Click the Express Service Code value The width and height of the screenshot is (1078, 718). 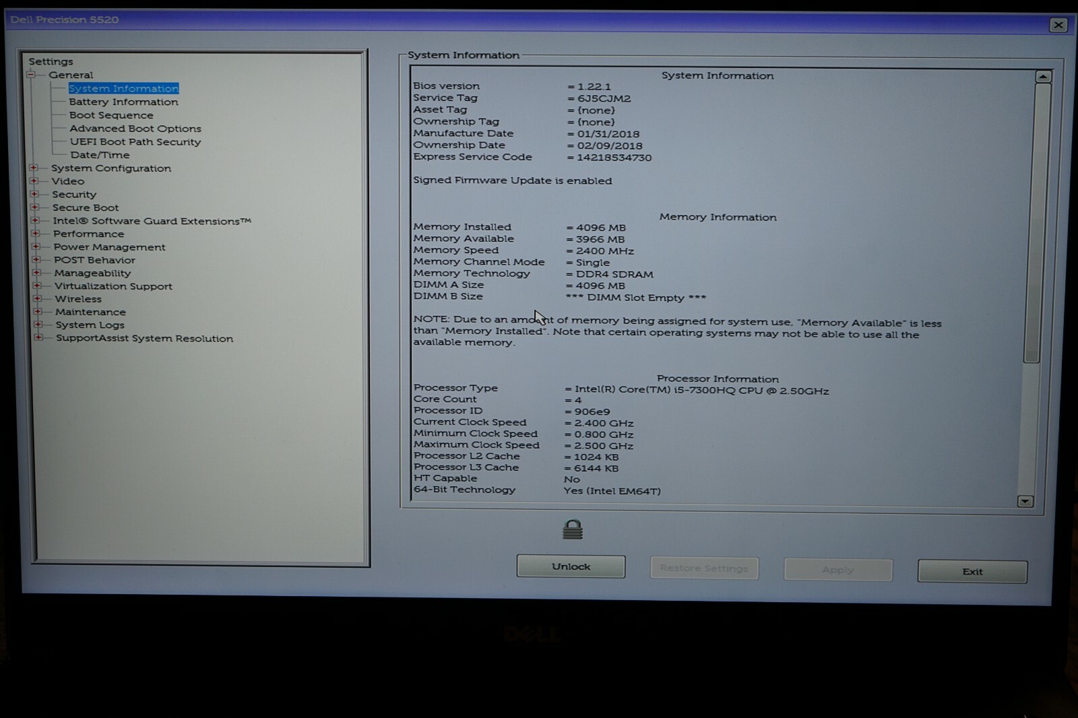pos(614,158)
